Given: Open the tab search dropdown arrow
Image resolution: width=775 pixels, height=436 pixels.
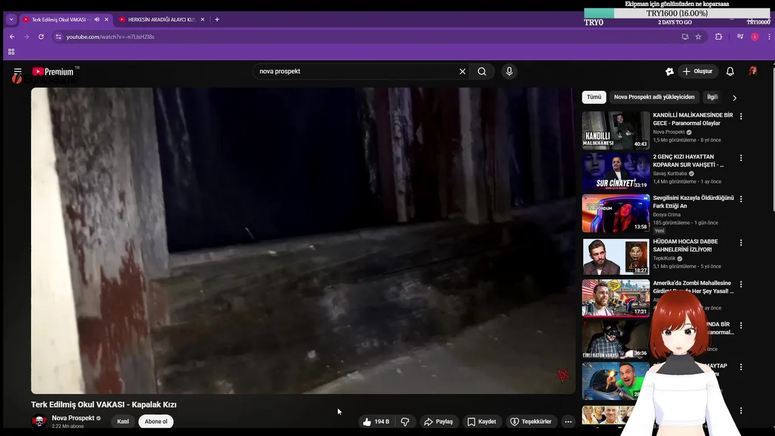Looking at the screenshot, I should click(11, 19).
